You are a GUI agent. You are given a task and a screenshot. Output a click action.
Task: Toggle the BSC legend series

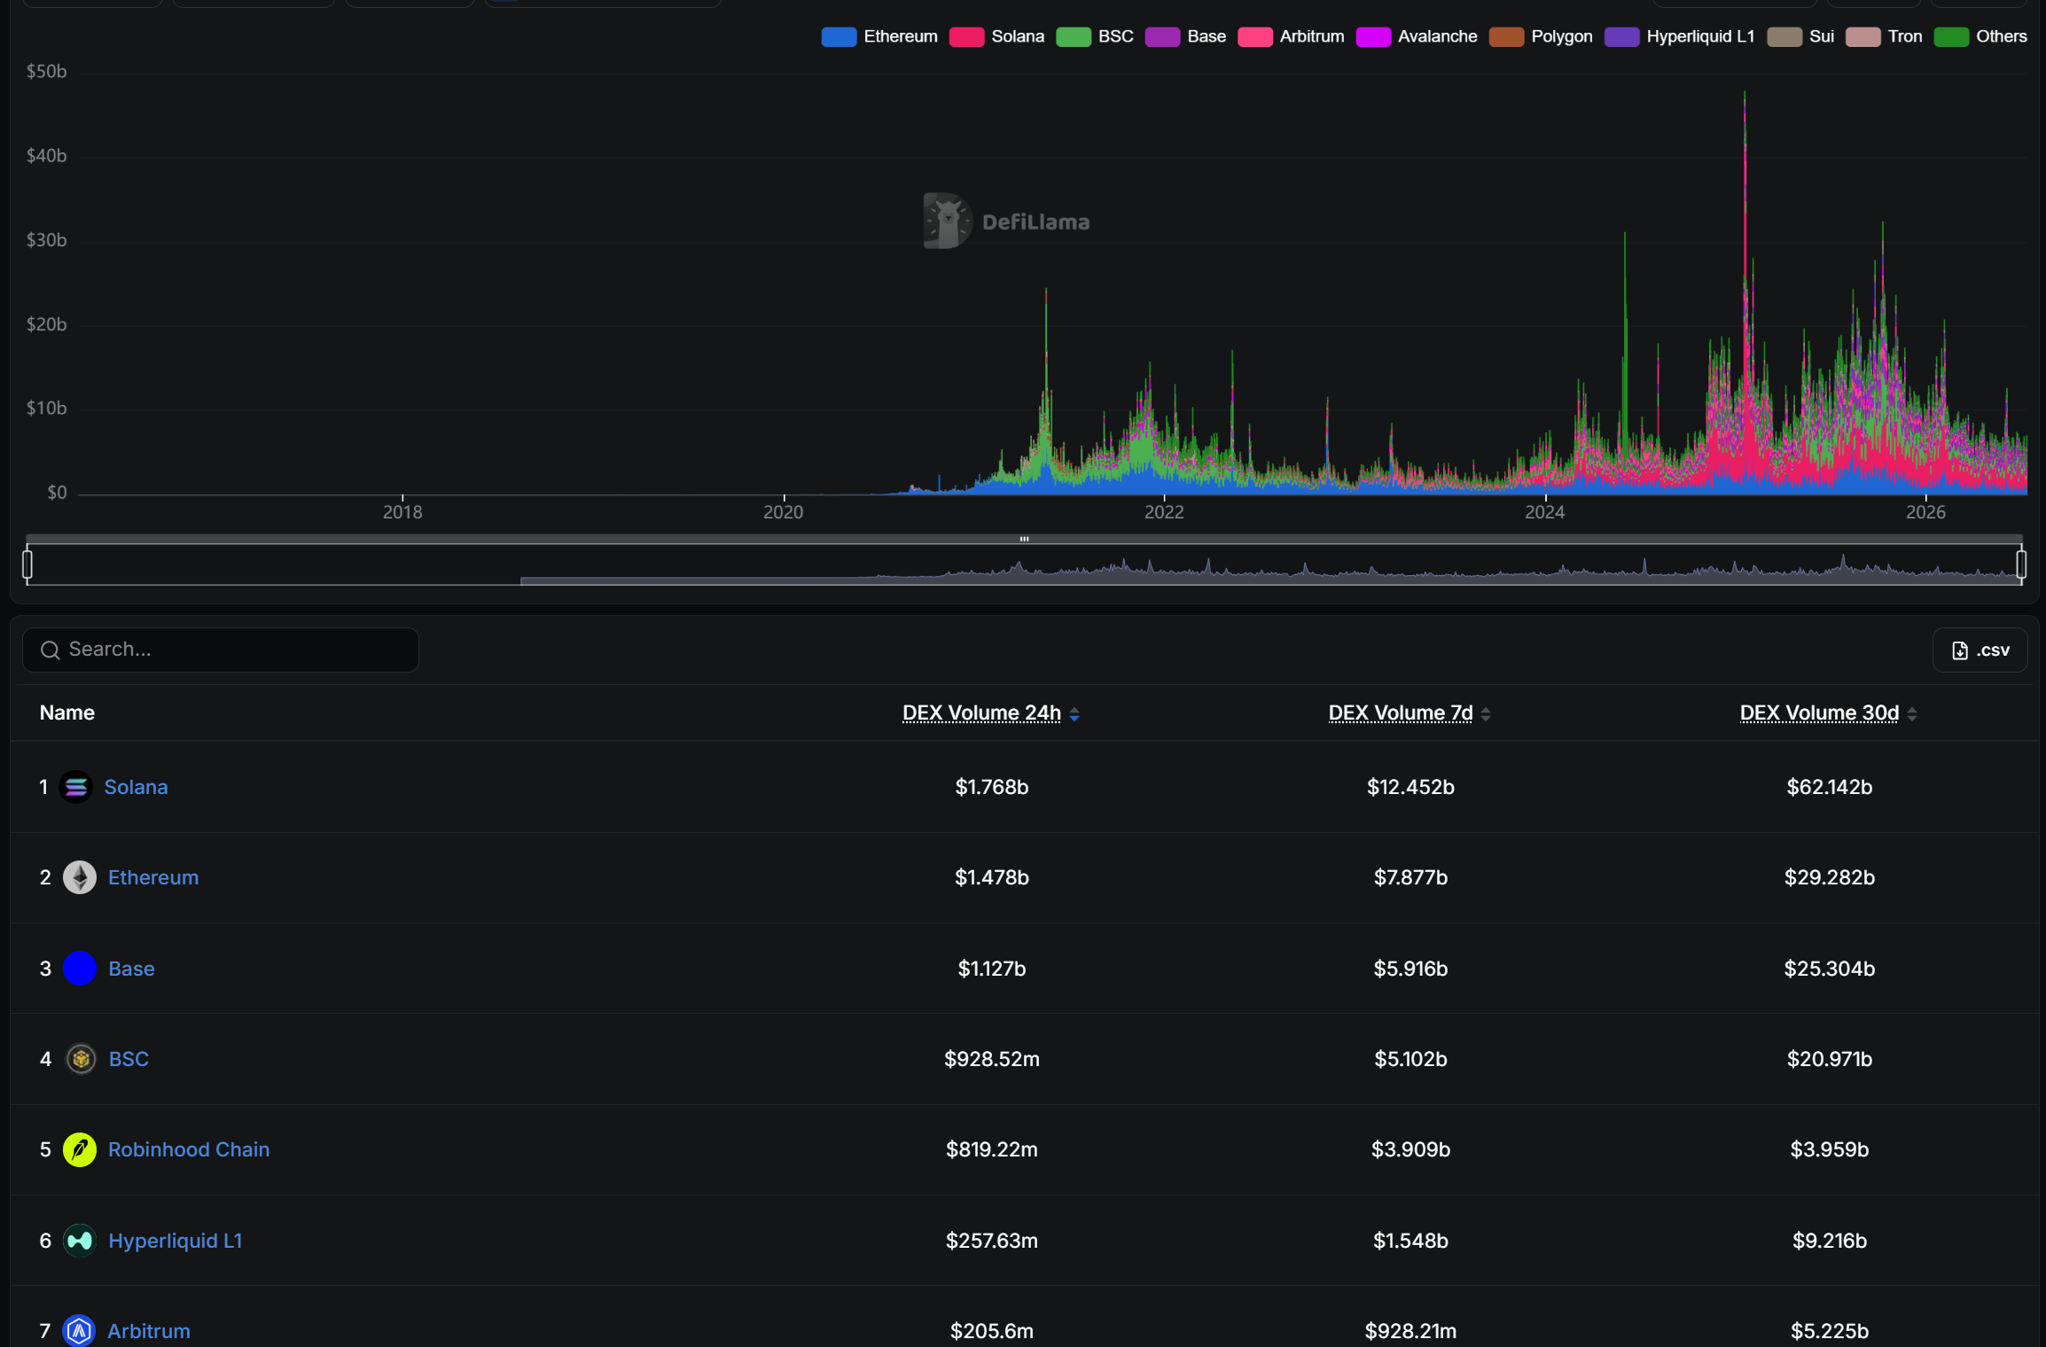tap(1095, 36)
